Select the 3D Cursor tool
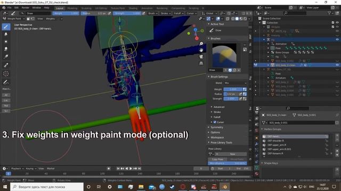 pos(6,74)
